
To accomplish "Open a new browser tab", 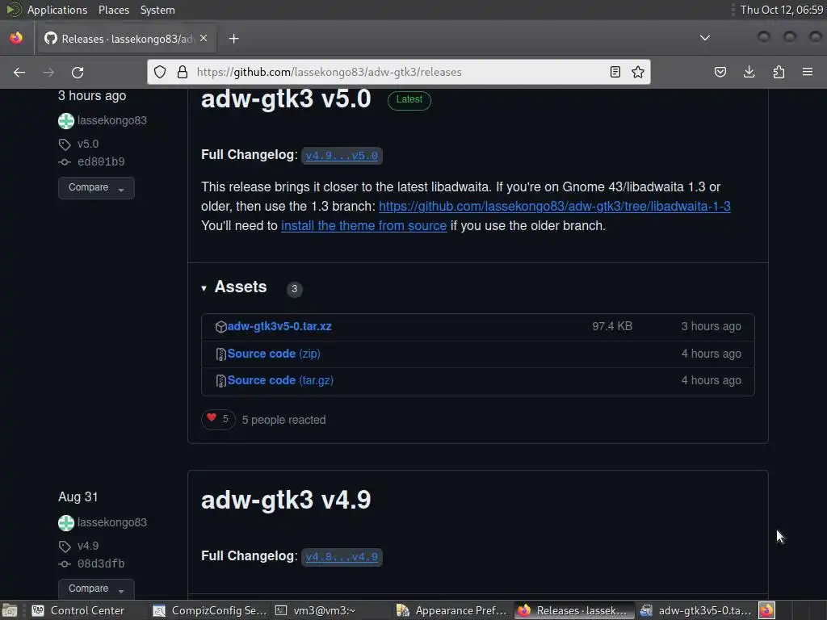I will click(x=233, y=39).
